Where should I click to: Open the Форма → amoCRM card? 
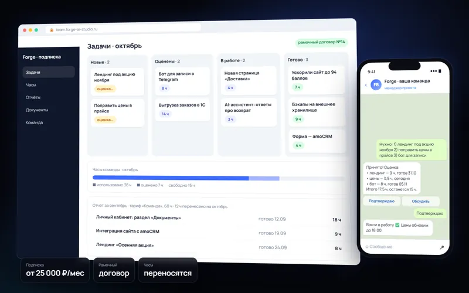point(317,141)
